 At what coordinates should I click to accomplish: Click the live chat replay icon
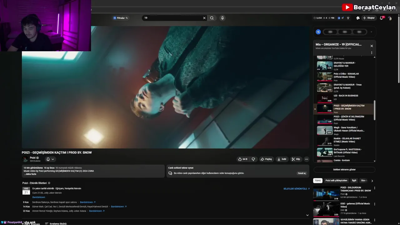coord(170,173)
